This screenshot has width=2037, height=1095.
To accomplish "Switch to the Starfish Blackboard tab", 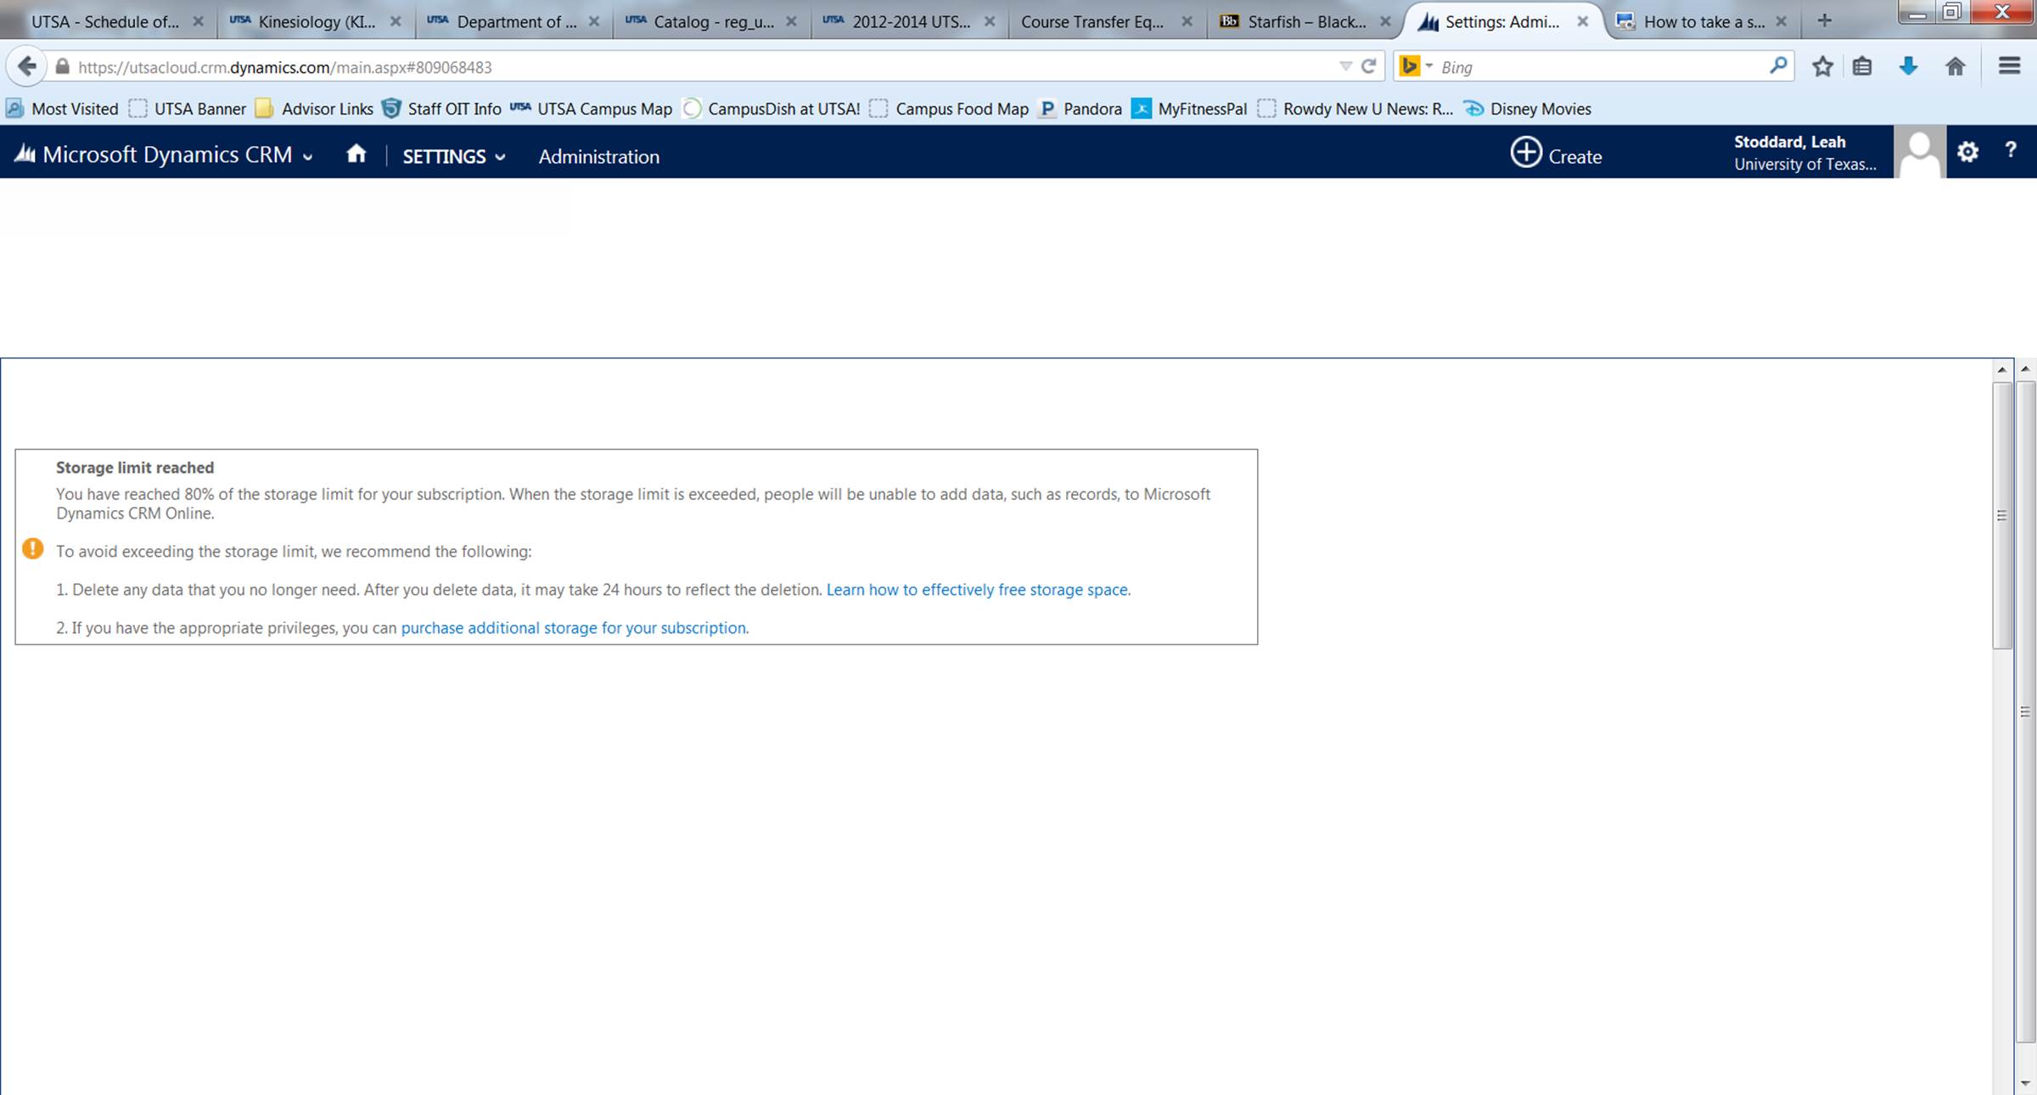I will pos(1305,22).
